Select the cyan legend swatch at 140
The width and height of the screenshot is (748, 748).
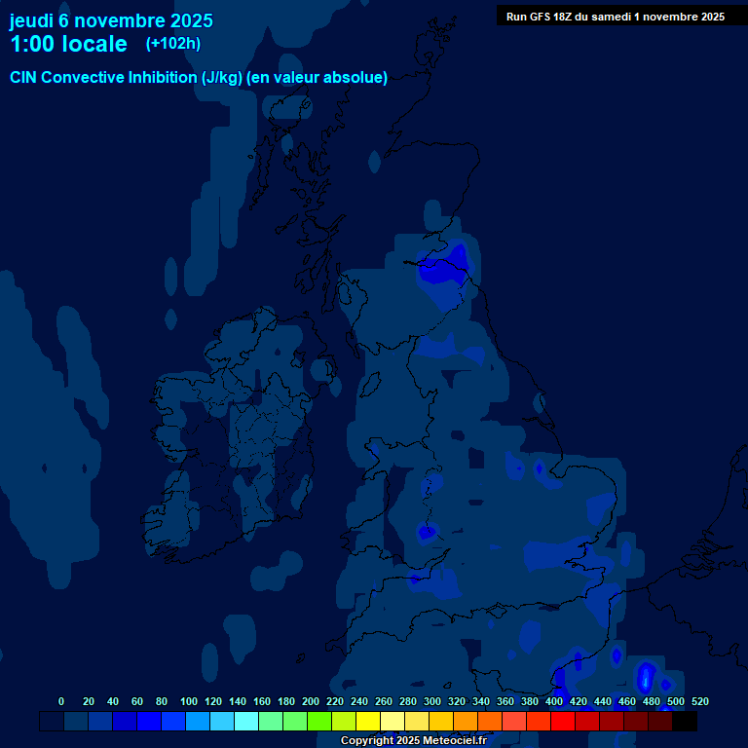246,722
